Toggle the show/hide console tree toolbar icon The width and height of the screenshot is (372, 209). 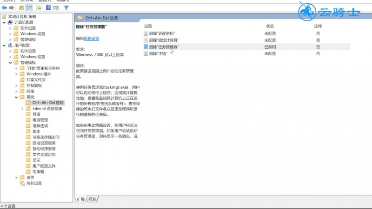tap(29, 8)
